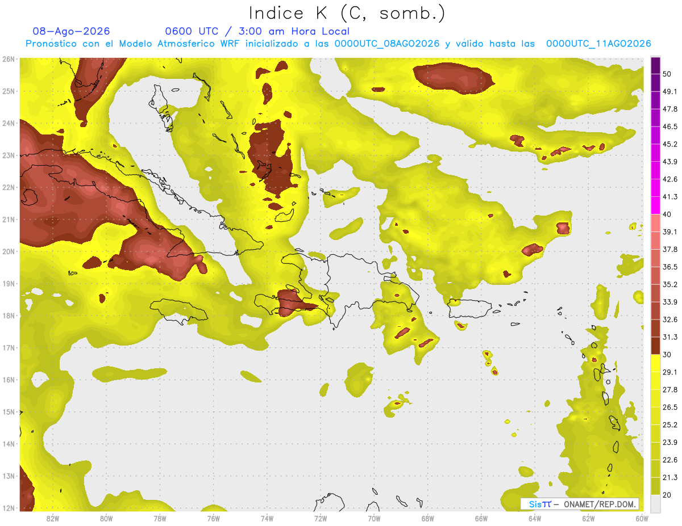Image resolution: width=682 pixels, height=526 pixels.
Task: Select the light gray colorbar segment below 20
Action: tap(655, 503)
